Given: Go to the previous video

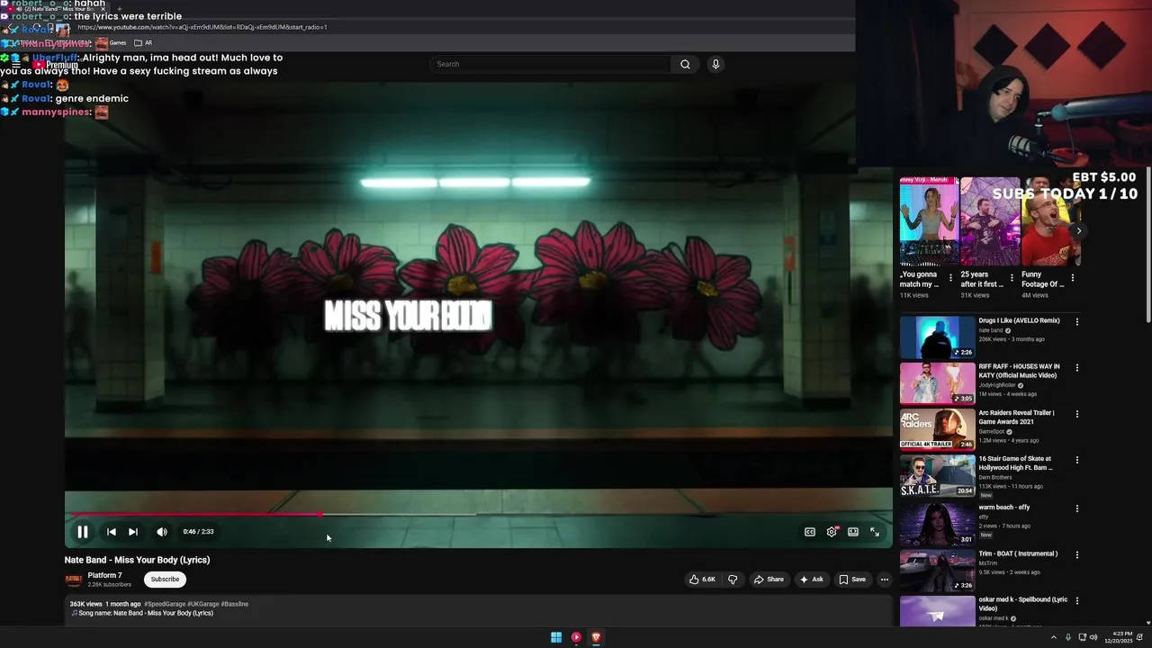Looking at the screenshot, I should [x=111, y=532].
